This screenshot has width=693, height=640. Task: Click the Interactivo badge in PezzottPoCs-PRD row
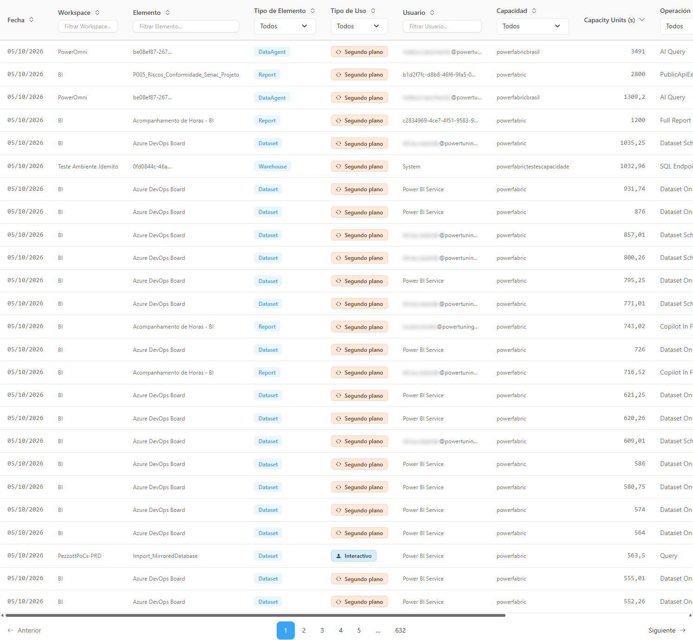pos(353,556)
